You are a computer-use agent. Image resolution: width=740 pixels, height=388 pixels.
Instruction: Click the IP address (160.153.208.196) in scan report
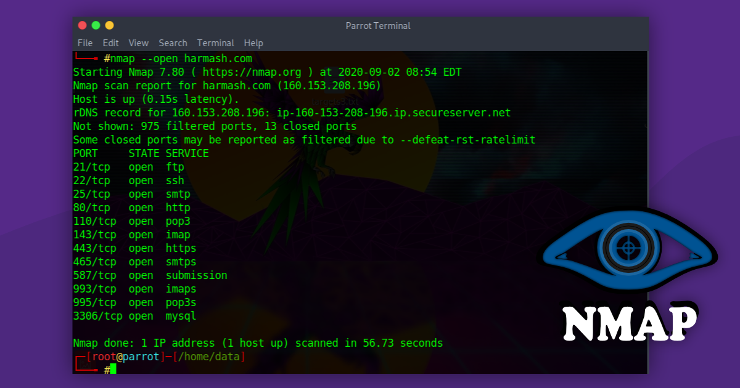click(x=329, y=86)
